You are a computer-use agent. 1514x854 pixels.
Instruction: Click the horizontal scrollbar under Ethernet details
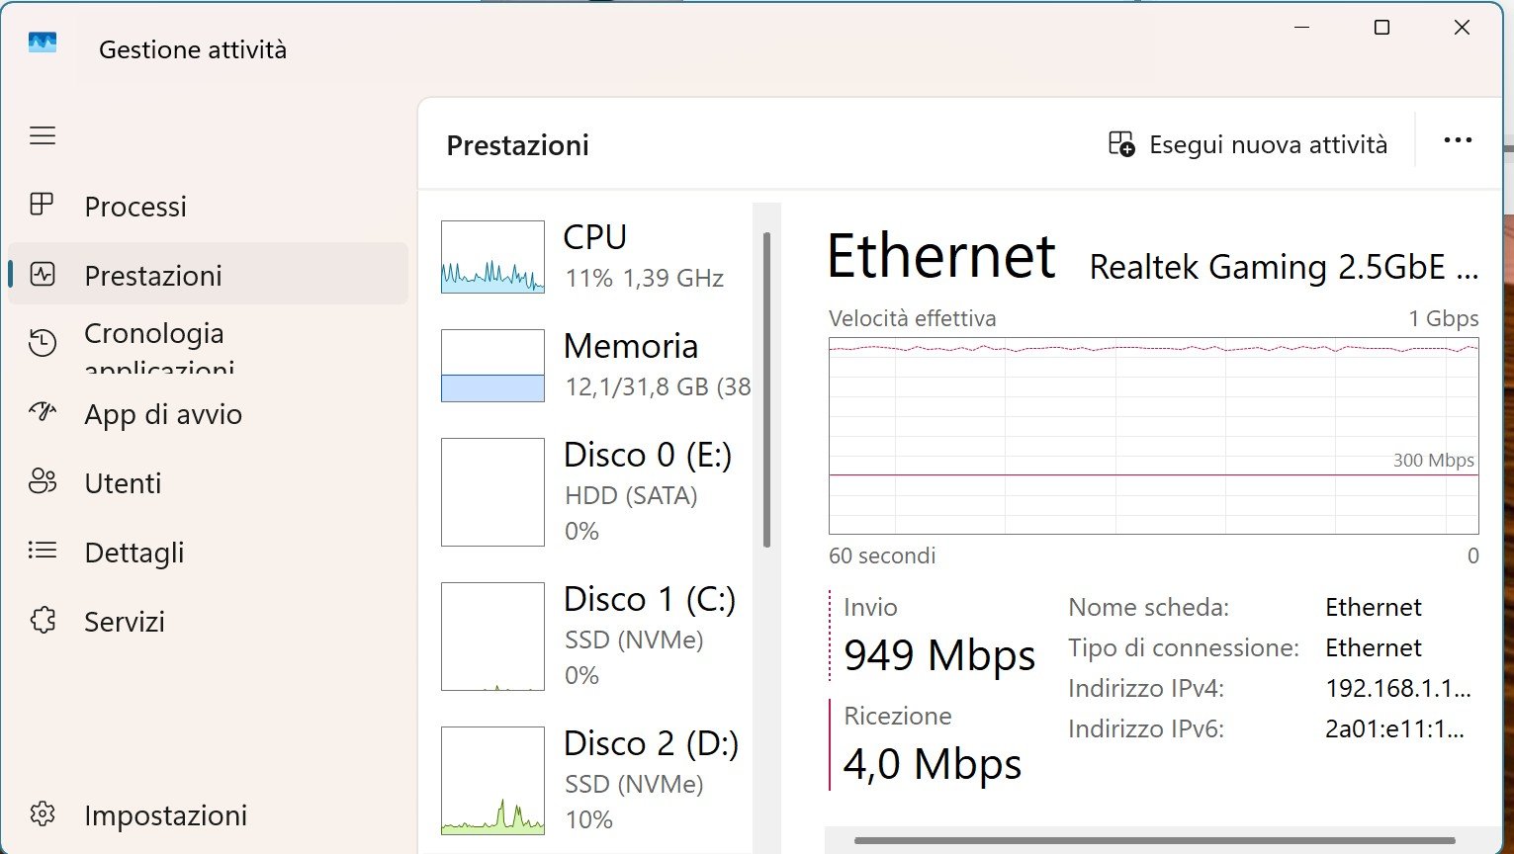click(x=1155, y=841)
